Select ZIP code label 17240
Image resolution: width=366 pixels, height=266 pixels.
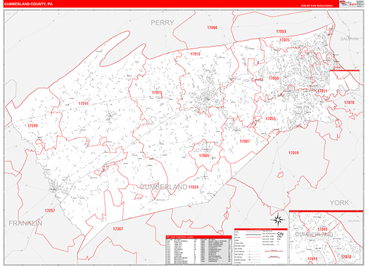point(33,126)
